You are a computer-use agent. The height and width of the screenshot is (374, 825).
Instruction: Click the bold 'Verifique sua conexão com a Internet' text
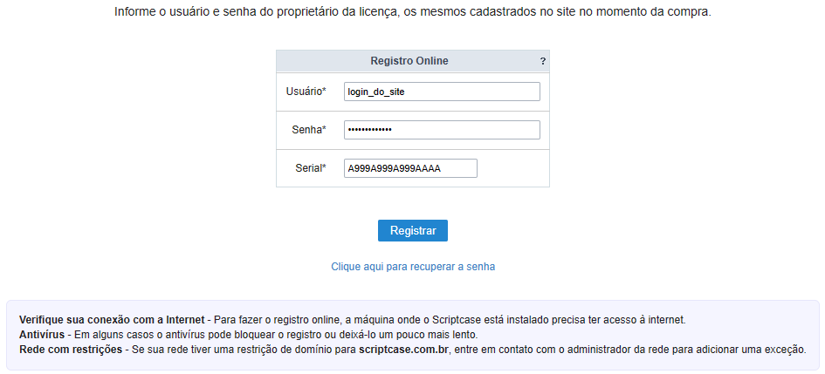point(112,319)
